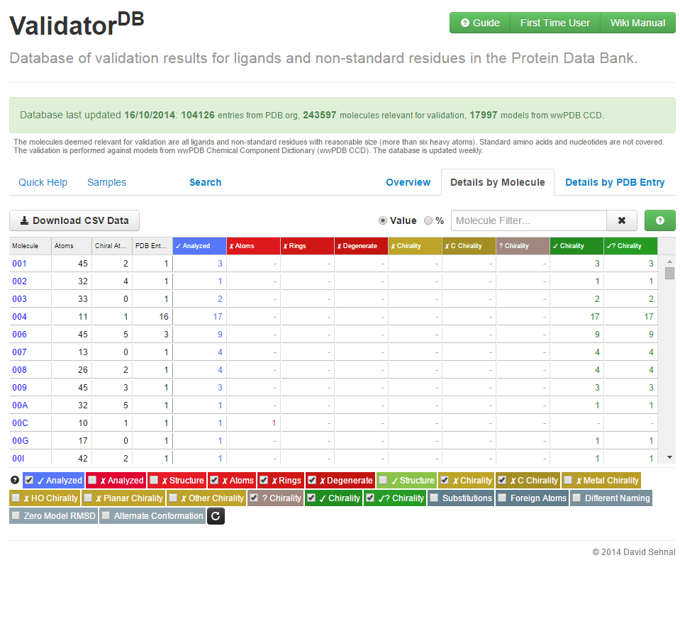This screenshot has height=638, width=680.
Task: Enable the Foreign Atoms checkbox
Action: point(502,498)
